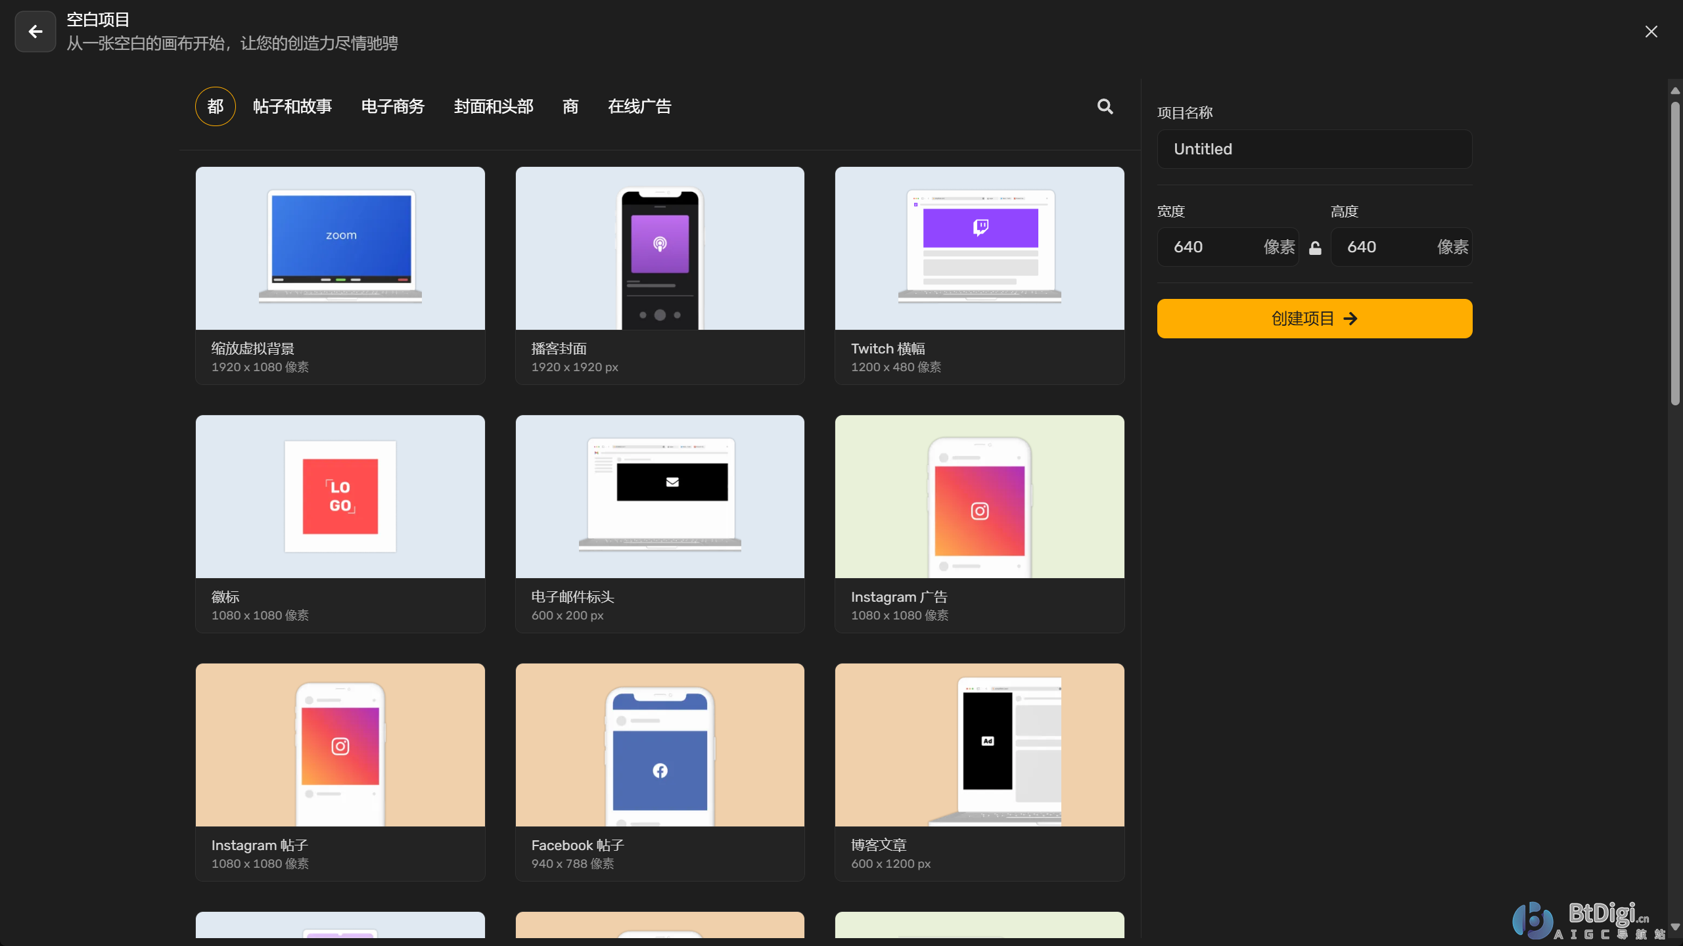Select the 徽标 logo template thumbnail
The width and height of the screenshot is (1683, 946).
pos(340,497)
